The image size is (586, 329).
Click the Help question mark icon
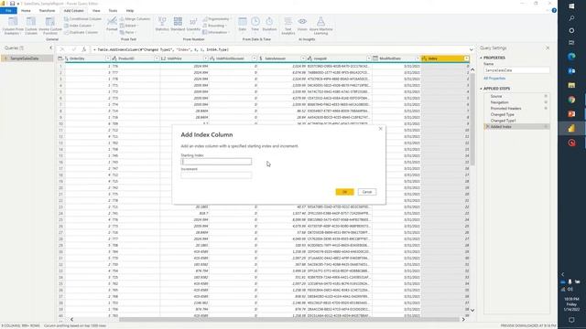tap(554, 10)
